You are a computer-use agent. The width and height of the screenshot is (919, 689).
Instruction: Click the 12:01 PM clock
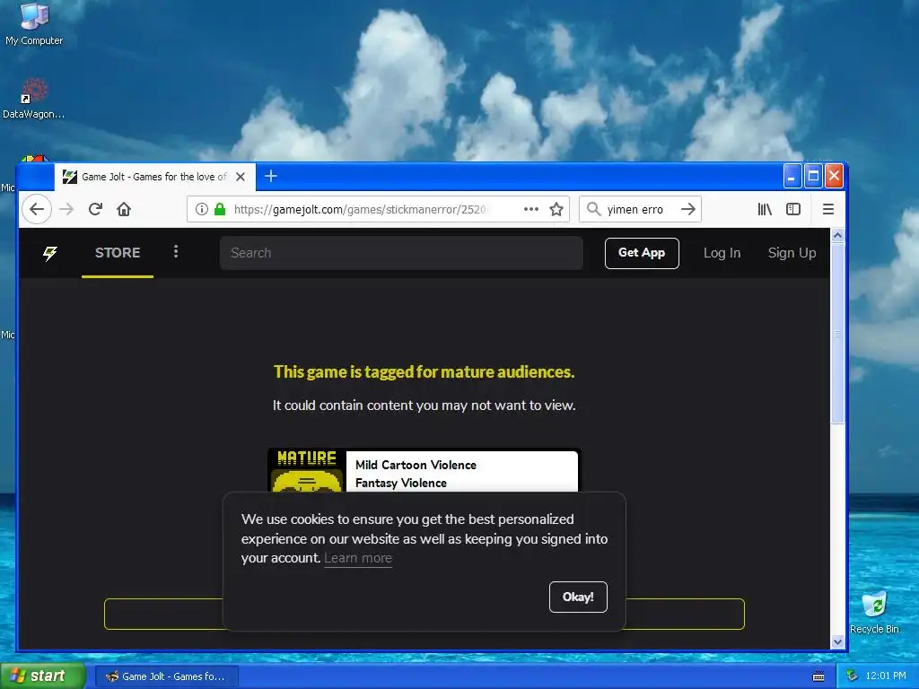tap(886, 676)
